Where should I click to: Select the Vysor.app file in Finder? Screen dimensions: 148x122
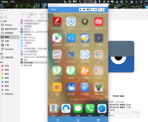tap(34, 62)
